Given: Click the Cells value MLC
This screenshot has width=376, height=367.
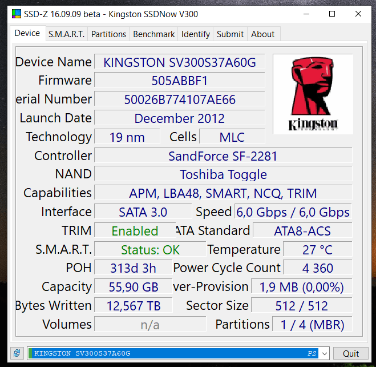Looking at the screenshot, I should click(232, 137).
